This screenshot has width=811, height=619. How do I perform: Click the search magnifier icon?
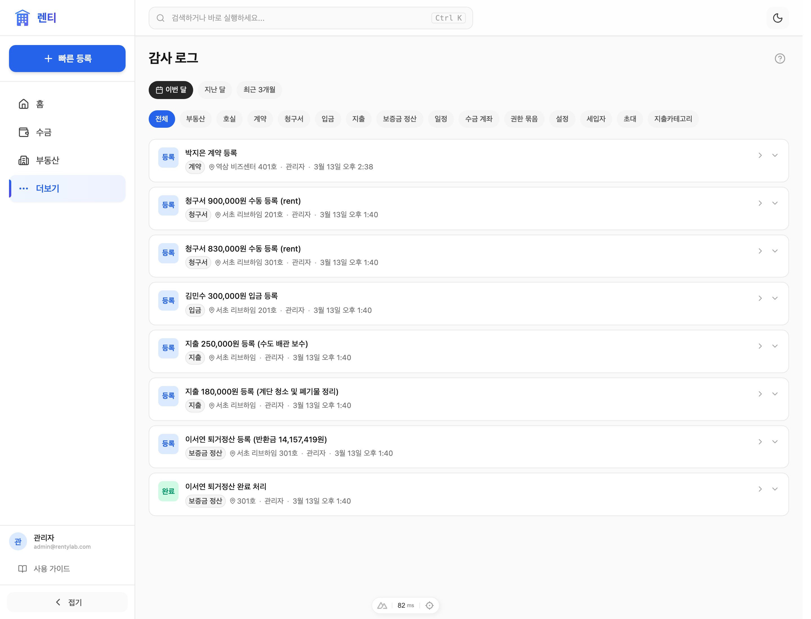click(x=161, y=18)
